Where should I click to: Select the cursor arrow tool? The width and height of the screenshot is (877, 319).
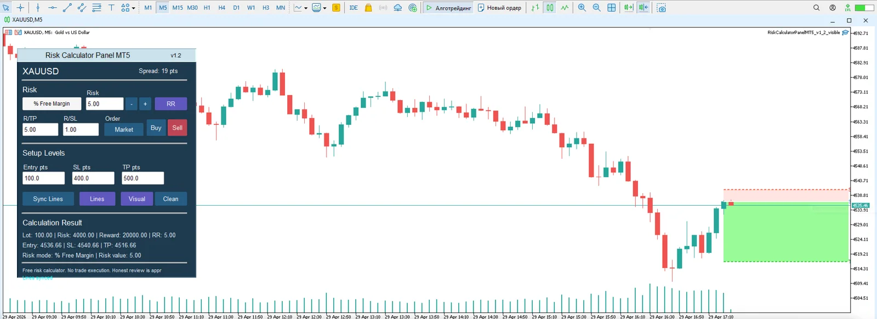pos(6,8)
